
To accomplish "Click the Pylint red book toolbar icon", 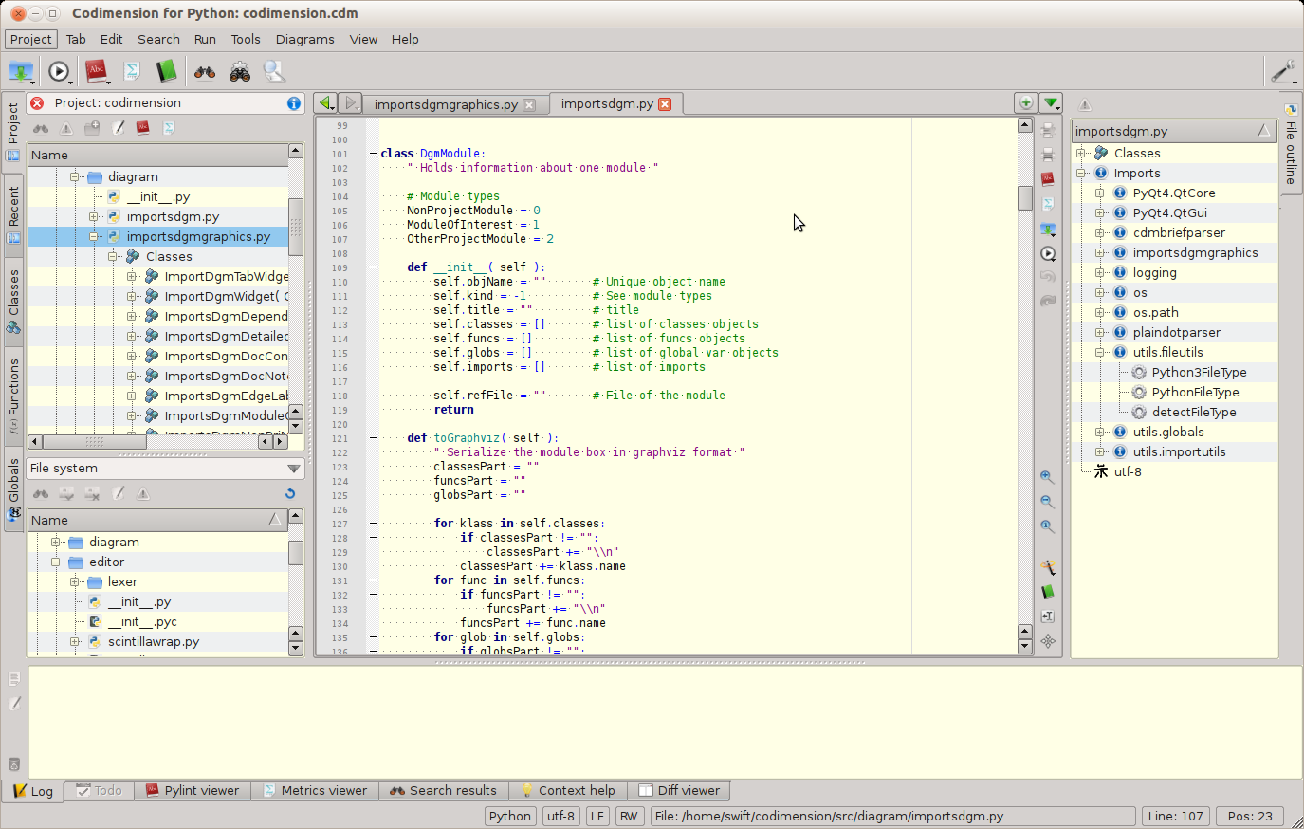I will coord(96,71).
